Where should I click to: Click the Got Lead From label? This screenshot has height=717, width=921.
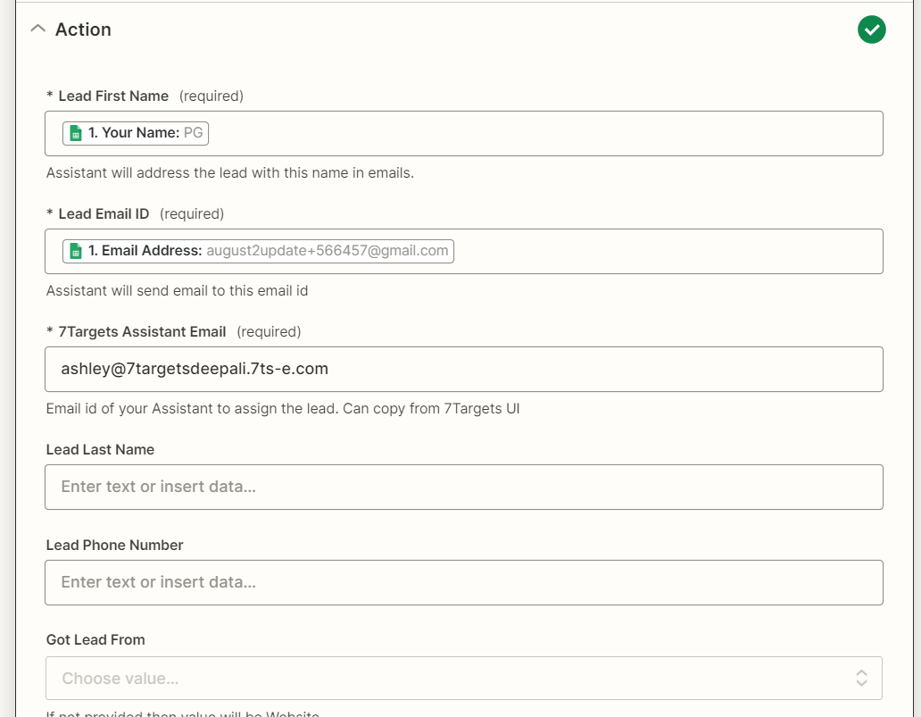95,639
